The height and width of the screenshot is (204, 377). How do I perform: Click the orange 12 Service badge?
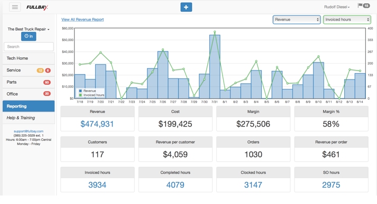tap(40, 70)
